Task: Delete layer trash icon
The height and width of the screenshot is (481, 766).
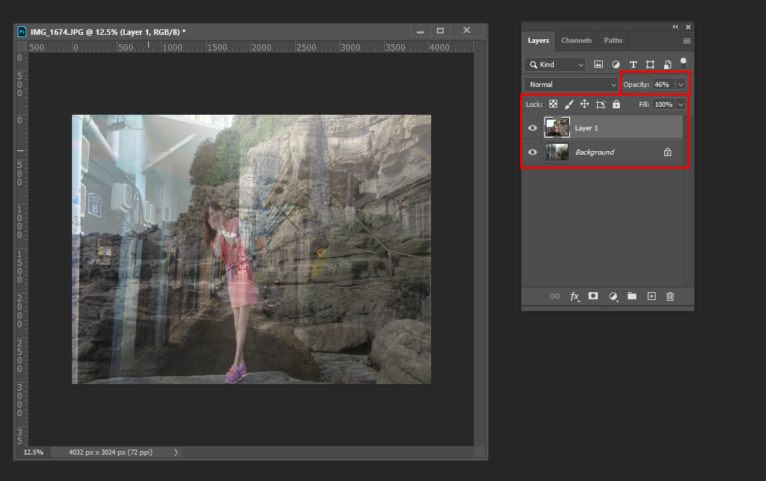Action: point(671,296)
